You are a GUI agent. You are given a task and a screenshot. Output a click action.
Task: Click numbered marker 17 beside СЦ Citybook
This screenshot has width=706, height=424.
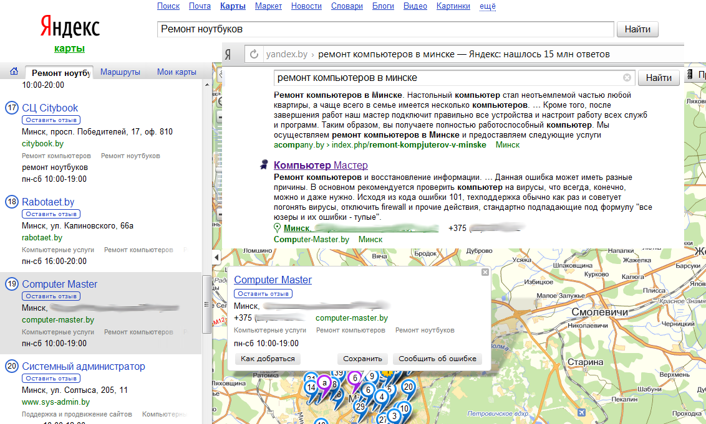point(11,108)
